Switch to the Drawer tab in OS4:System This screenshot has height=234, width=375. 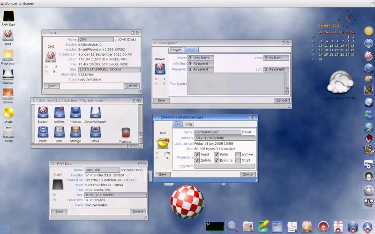(176, 50)
